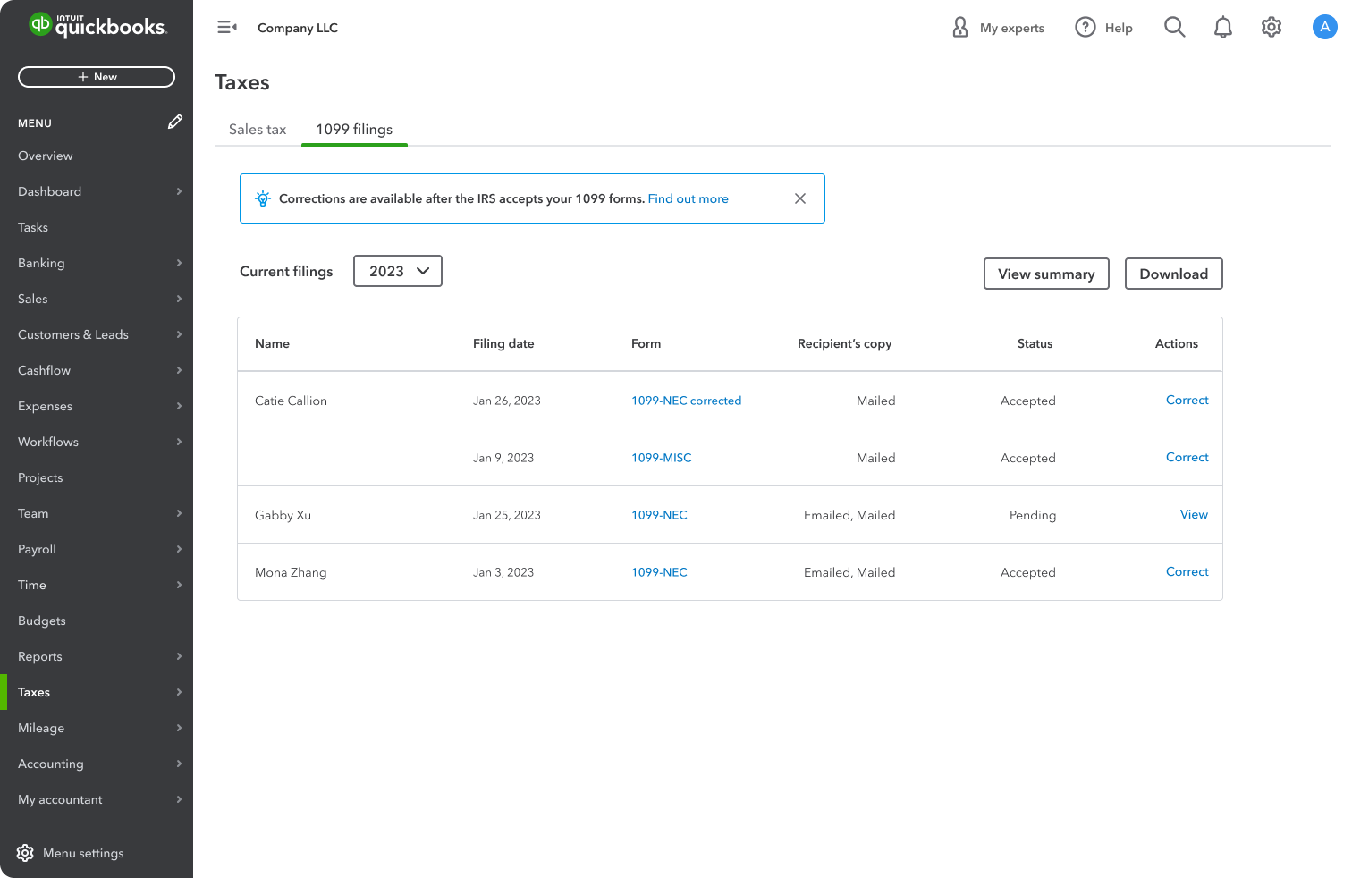Open Mona Zhang's 1099-NEC form link

(659, 572)
